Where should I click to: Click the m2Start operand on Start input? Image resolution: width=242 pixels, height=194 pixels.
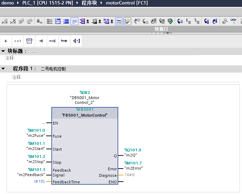36,148
